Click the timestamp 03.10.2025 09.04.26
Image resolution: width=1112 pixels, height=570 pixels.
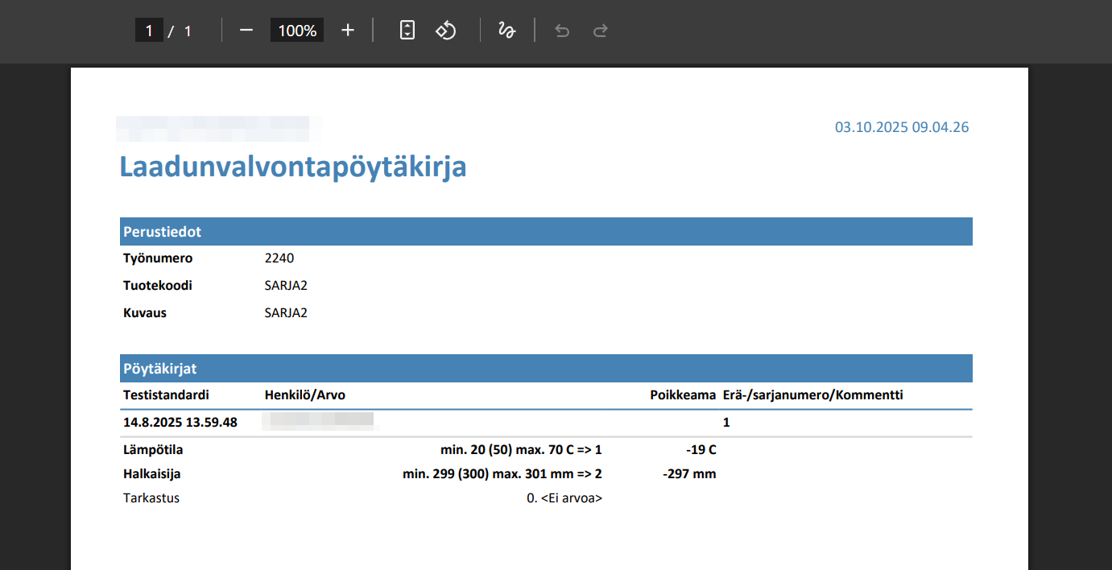point(901,127)
